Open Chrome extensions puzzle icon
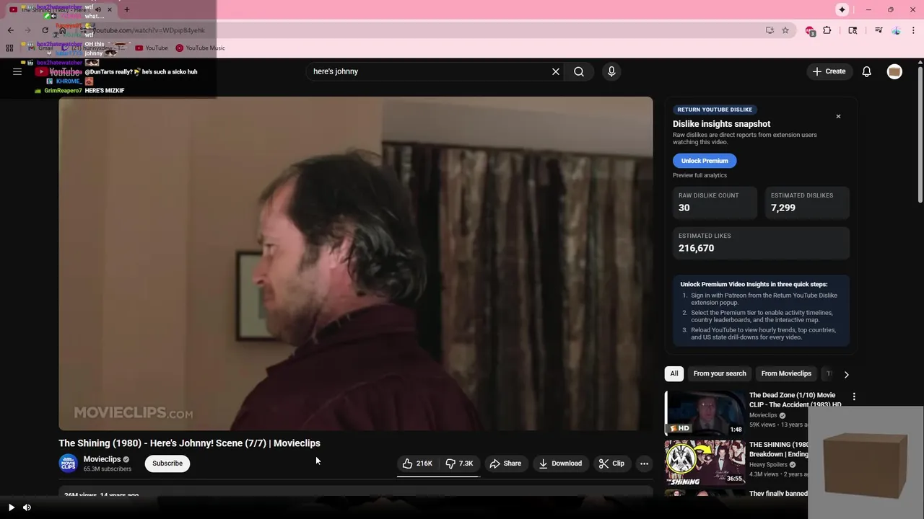 (827, 30)
